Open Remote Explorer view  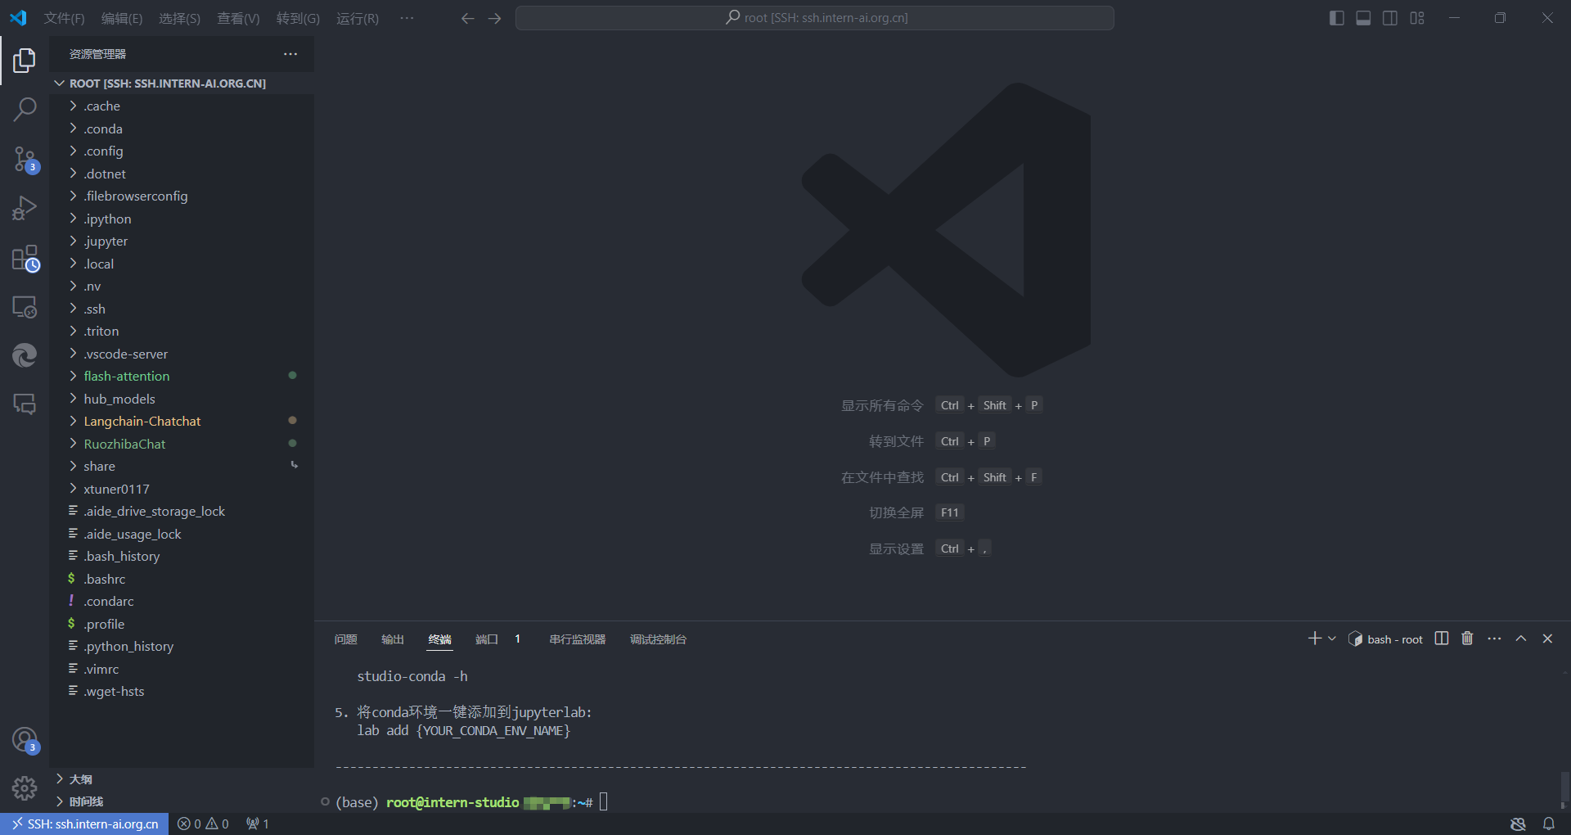pos(25,307)
